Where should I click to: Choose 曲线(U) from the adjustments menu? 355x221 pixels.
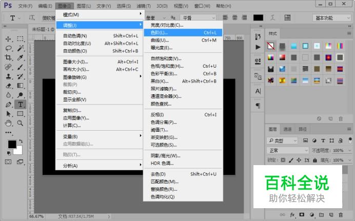click(183, 41)
